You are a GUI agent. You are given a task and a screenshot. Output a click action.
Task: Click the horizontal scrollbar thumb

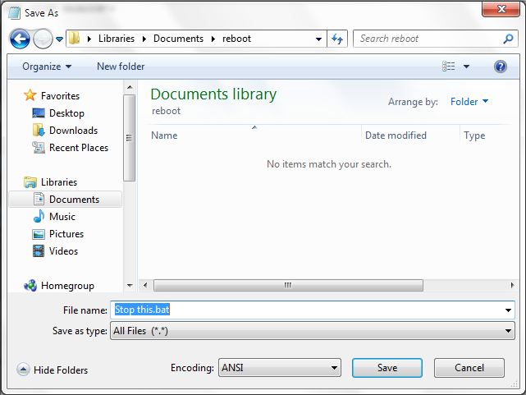[x=288, y=285]
